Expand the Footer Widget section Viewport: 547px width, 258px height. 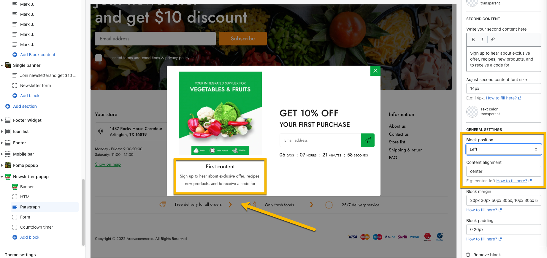point(2,120)
